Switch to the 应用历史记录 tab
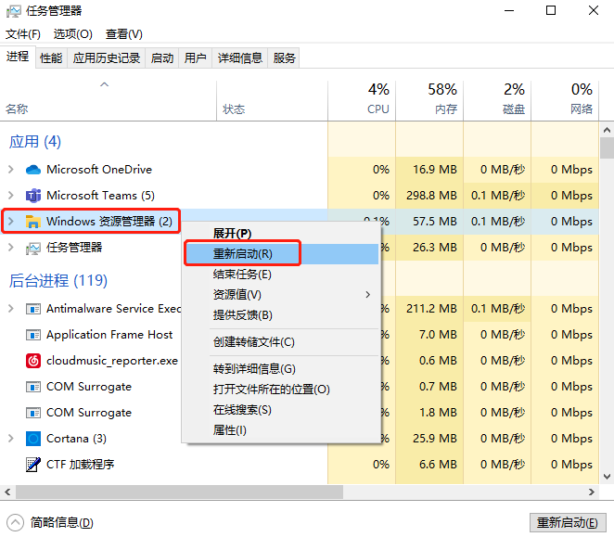The image size is (614, 537). coord(106,58)
